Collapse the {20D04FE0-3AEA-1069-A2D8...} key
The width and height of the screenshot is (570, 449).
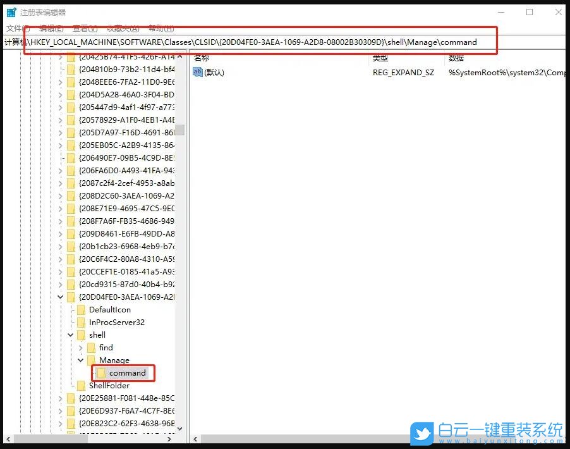coord(60,297)
